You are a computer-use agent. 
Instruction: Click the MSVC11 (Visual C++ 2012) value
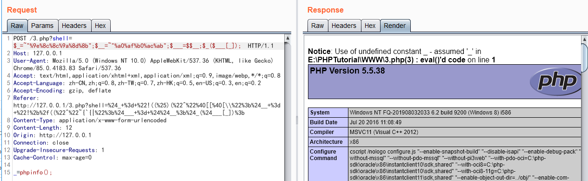coord(384,132)
